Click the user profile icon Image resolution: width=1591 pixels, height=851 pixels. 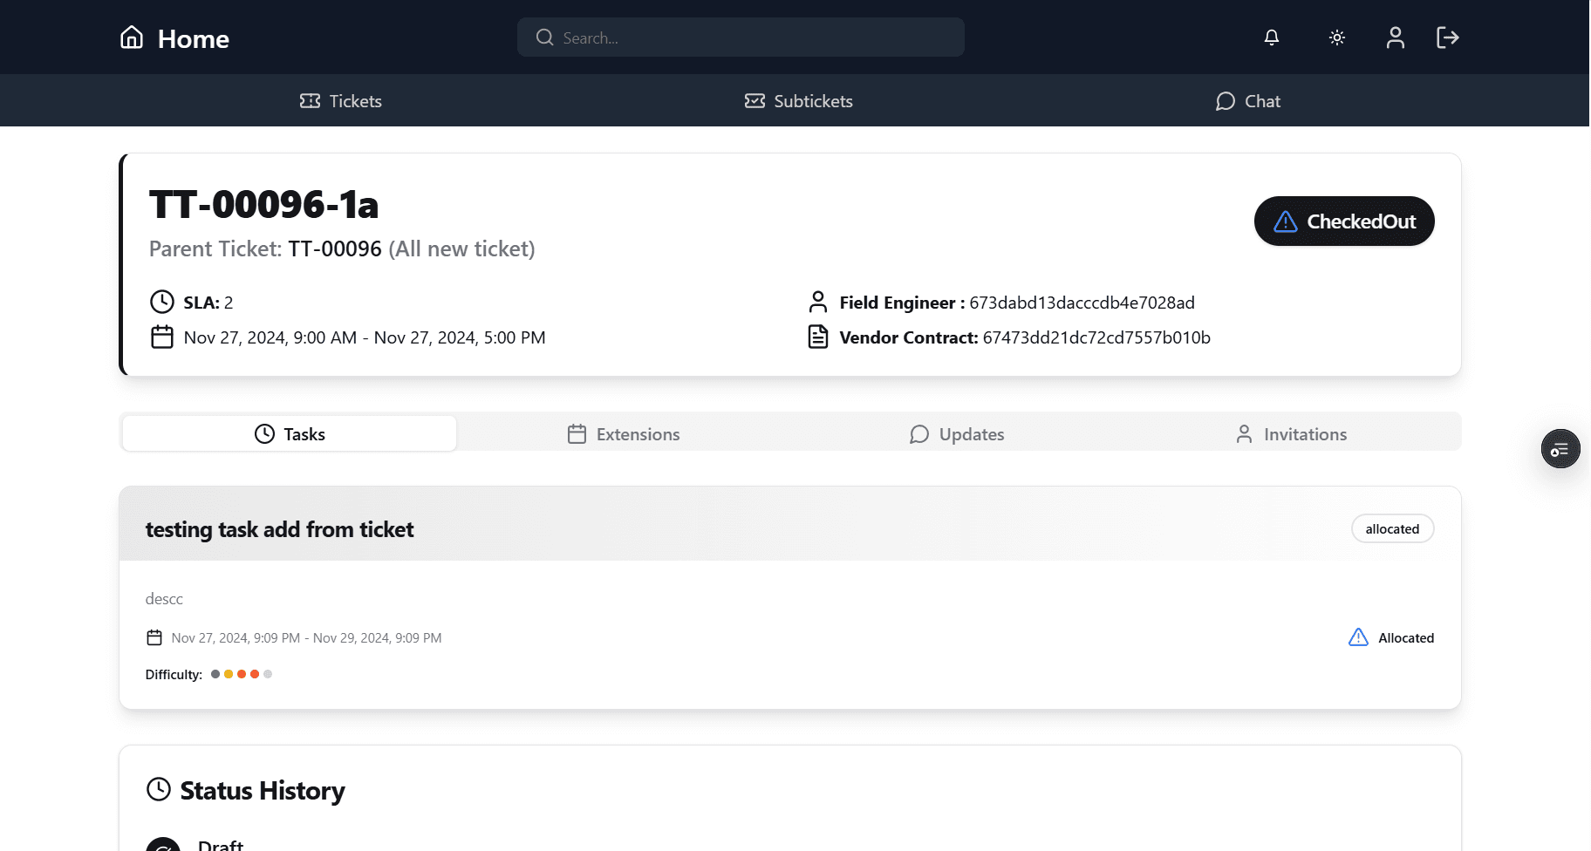click(x=1394, y=37)
